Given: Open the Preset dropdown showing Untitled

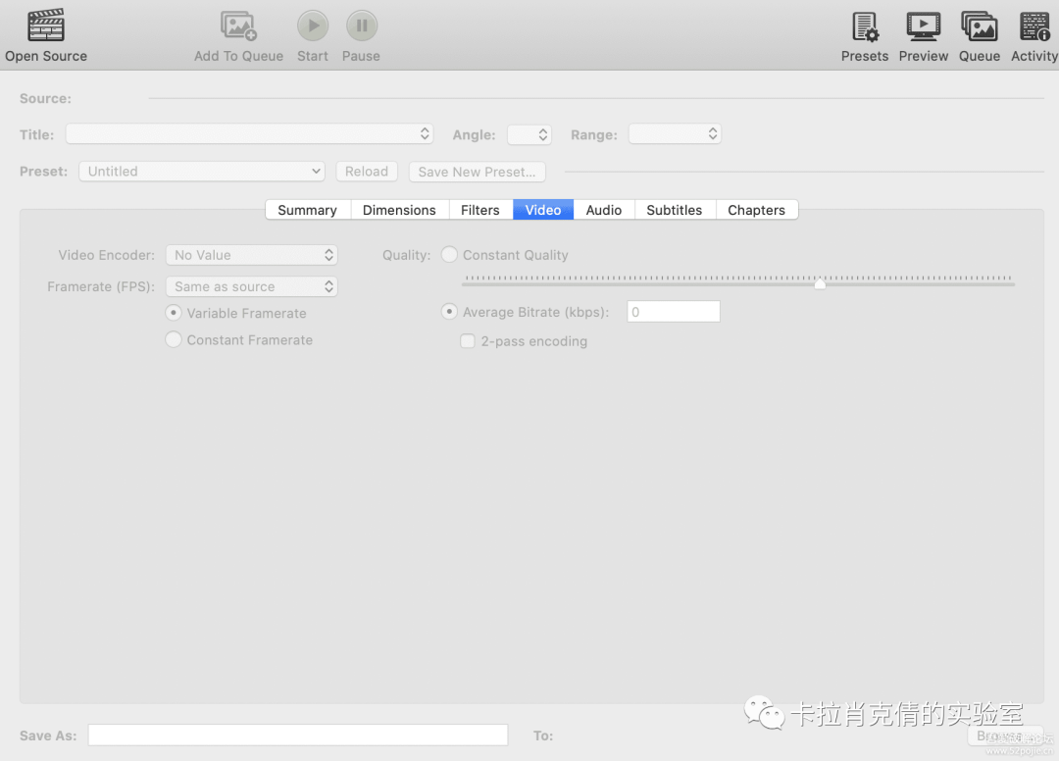Looking at the screenshot, I should pos(201,171).
